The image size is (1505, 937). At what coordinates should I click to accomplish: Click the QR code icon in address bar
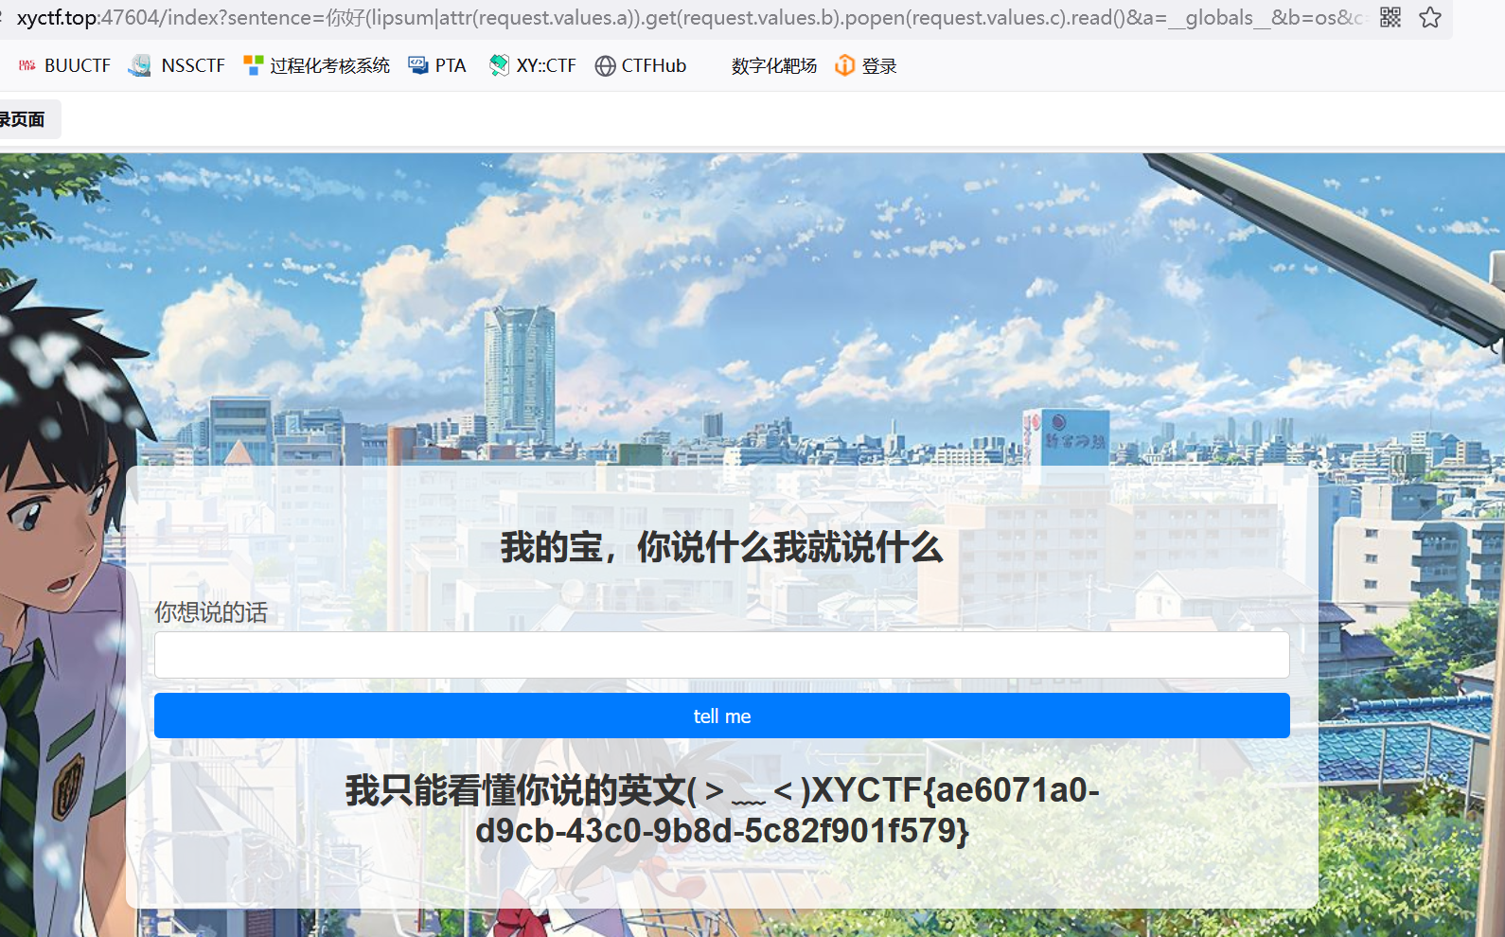coord(1390,17)
